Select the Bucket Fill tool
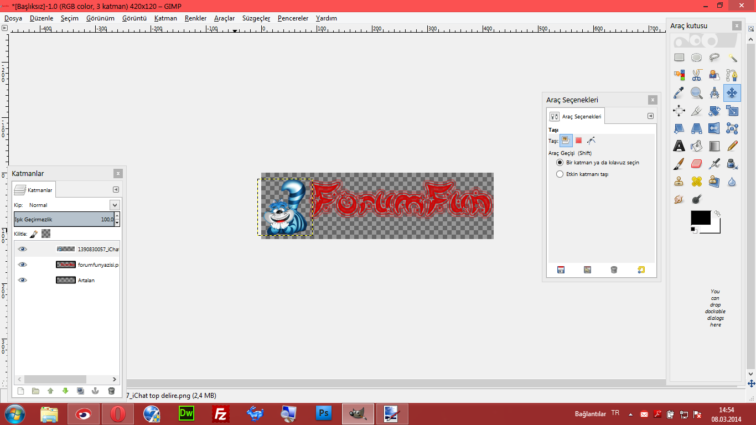This screenshot has width=756, height=425. (697, 146)
